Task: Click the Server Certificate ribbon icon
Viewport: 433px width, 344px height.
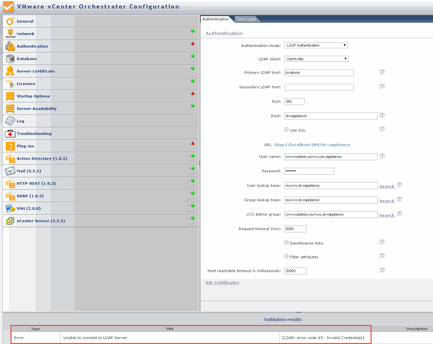Action: pyautogui.click(x=10, y=71)
